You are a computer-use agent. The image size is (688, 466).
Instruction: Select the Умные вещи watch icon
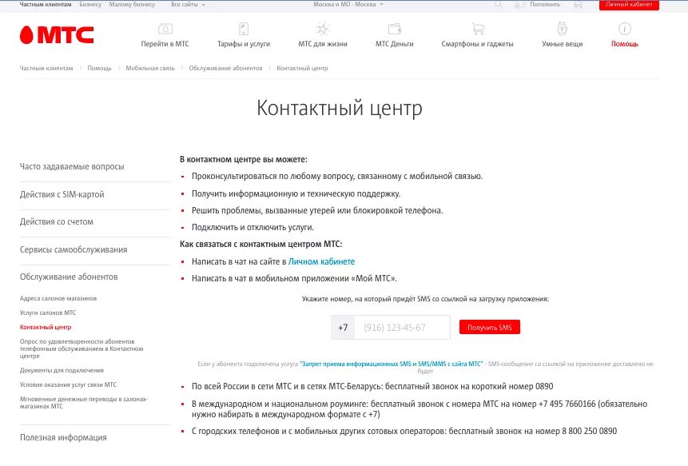(x=562, y=29)
